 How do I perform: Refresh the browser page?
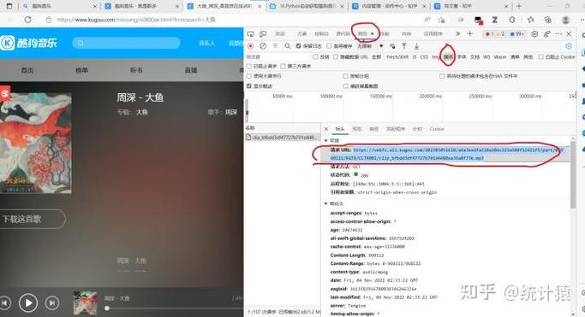pos(28,20)
